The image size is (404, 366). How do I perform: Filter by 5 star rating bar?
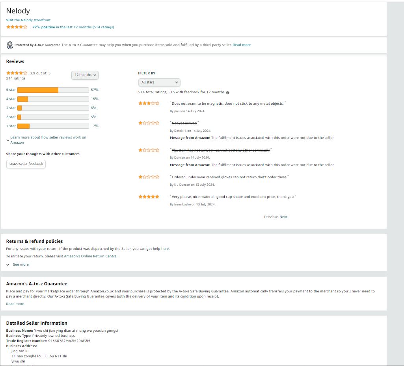53,90
